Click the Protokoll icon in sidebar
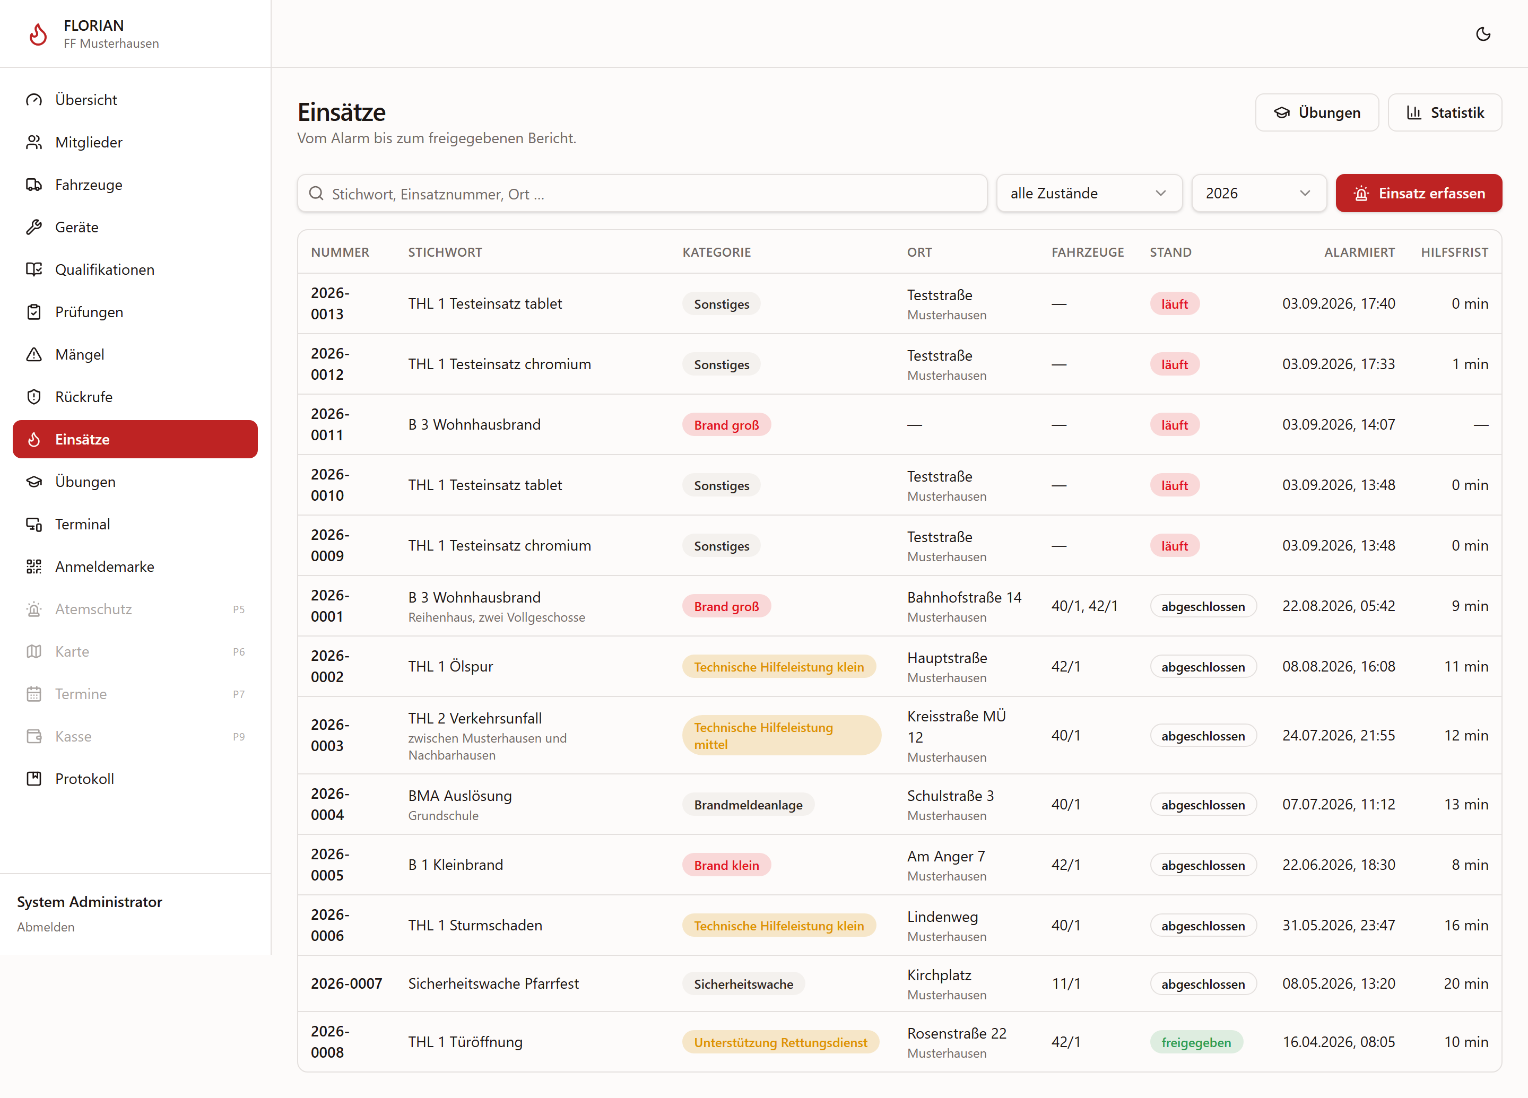This screenshot has width=1528, height=1098. [x=33, y=779]
